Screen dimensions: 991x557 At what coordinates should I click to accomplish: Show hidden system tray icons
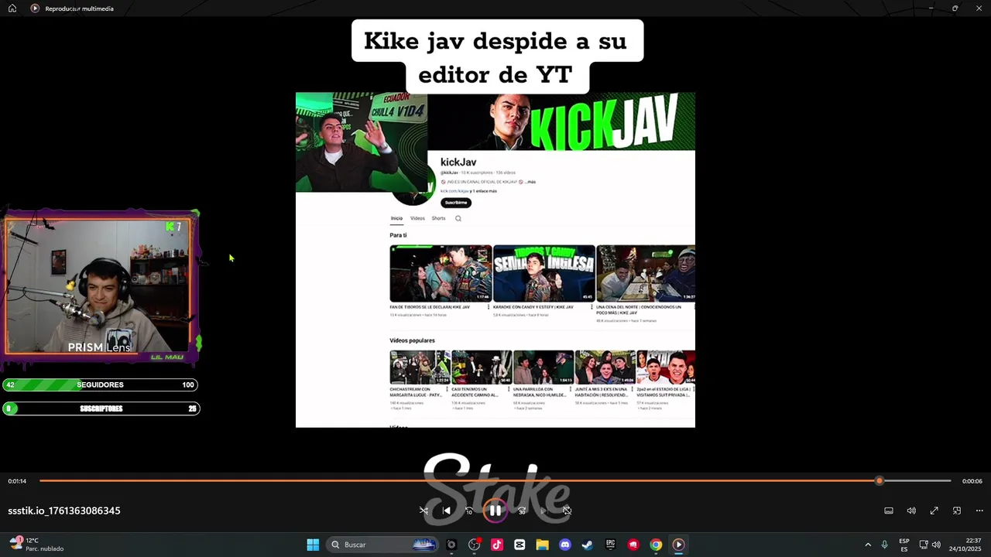click(x=868, y=545)
